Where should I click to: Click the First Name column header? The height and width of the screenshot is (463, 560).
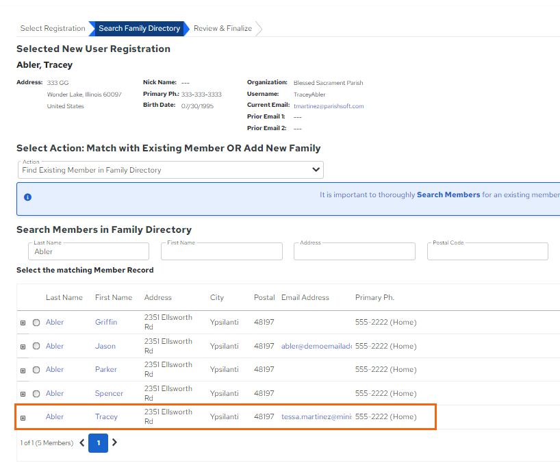pyautogui.click(x=114, y=297)
